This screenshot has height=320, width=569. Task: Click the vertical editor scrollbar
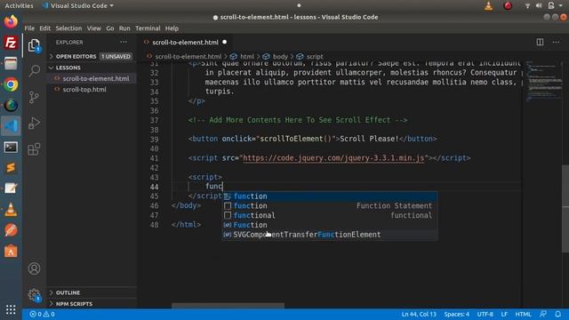click(x=565, y=209)
